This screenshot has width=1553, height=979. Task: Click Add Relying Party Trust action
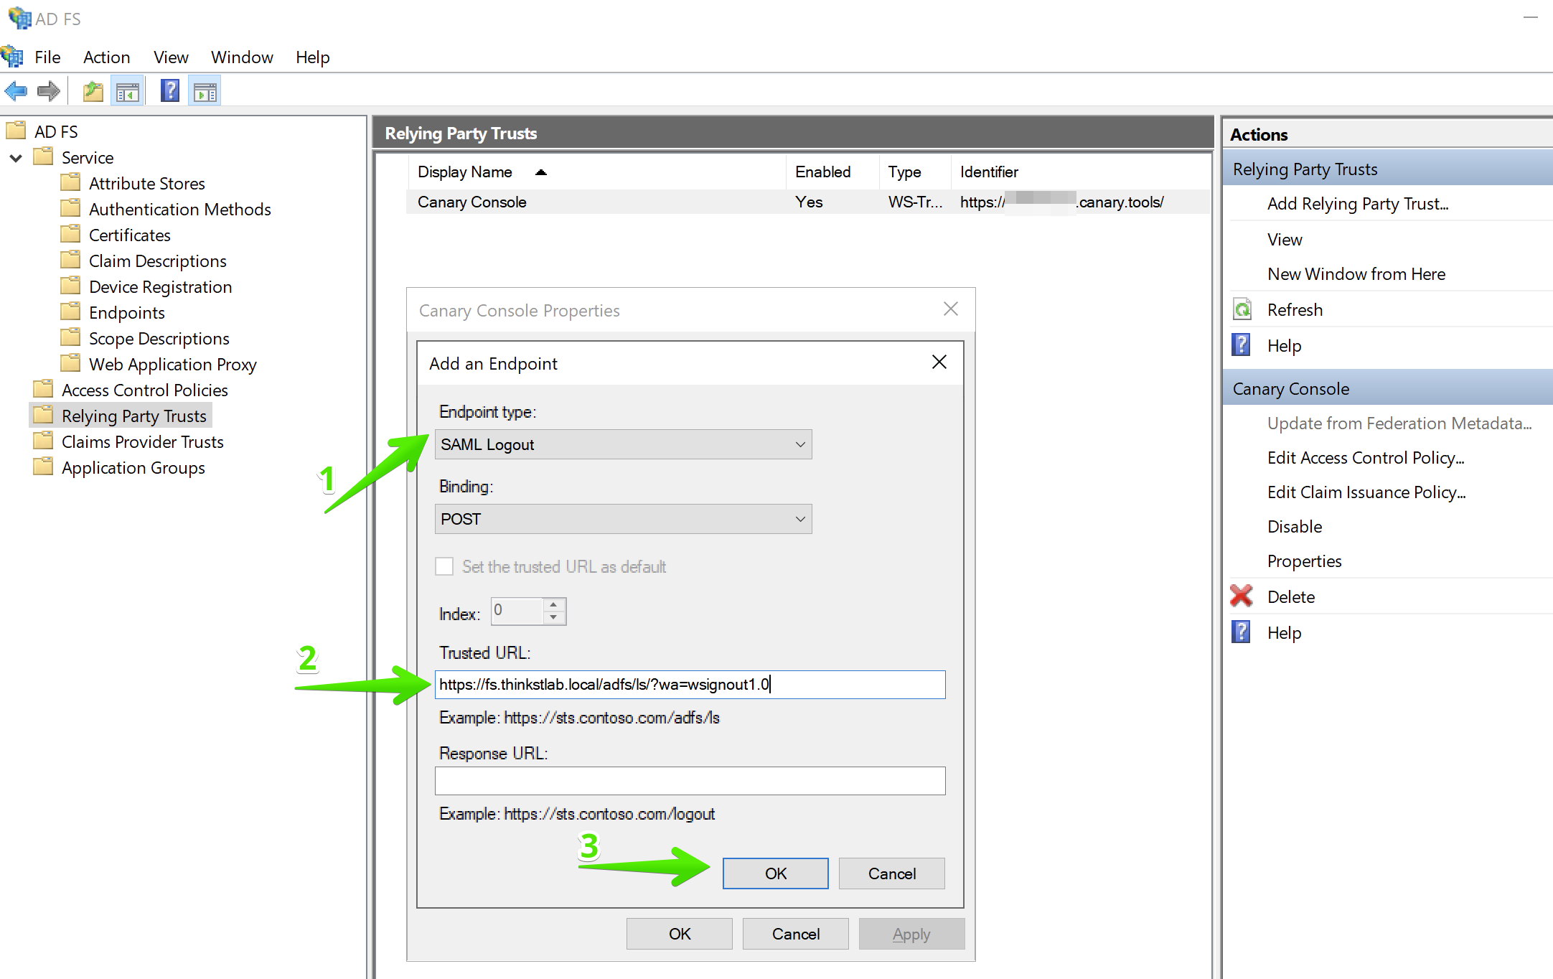(x=1358, y=204)
